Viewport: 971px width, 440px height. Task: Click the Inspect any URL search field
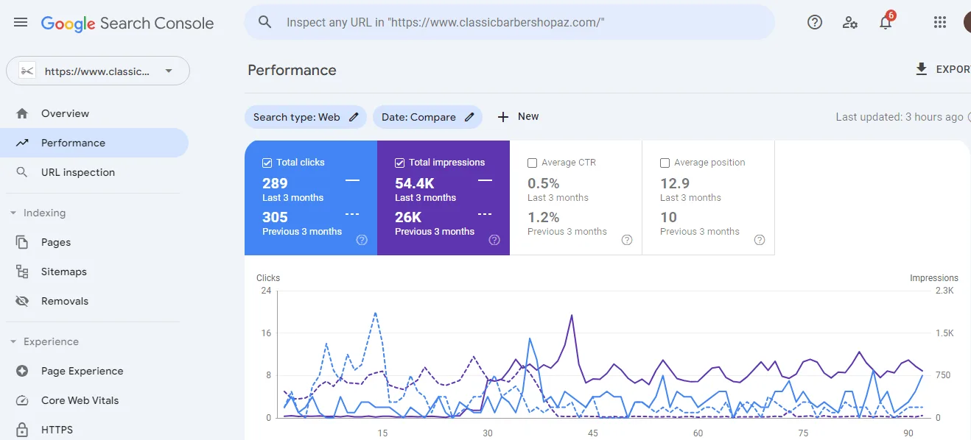point(509,22)
